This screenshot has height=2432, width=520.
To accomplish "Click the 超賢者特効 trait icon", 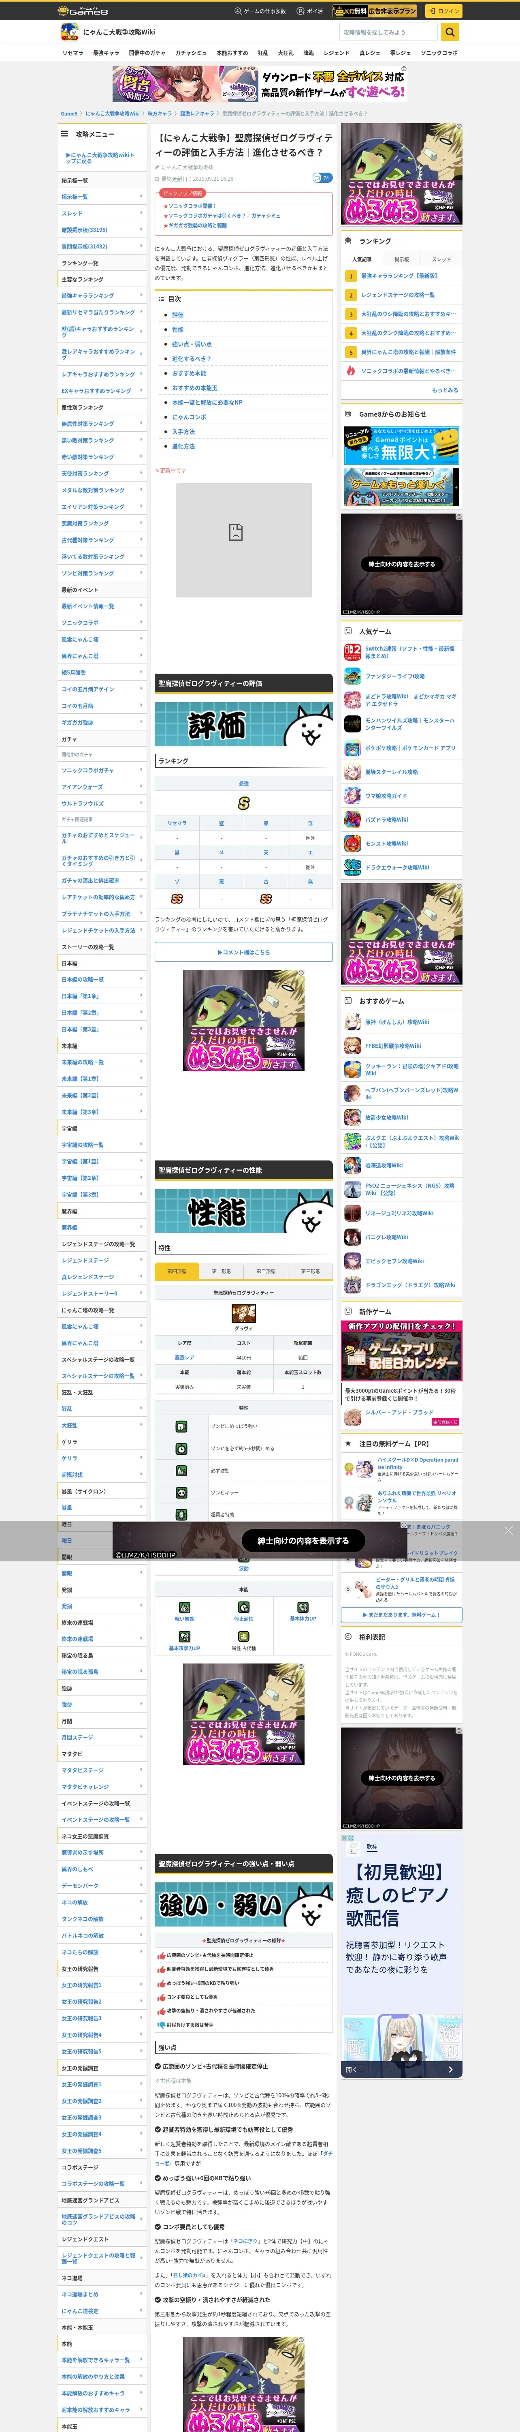I will click(181, 1514).
